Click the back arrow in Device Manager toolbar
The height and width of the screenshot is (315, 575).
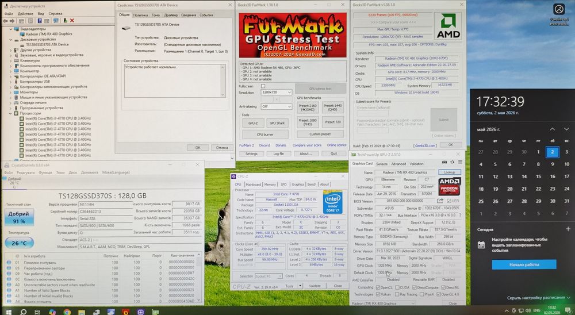click(6, 21)
